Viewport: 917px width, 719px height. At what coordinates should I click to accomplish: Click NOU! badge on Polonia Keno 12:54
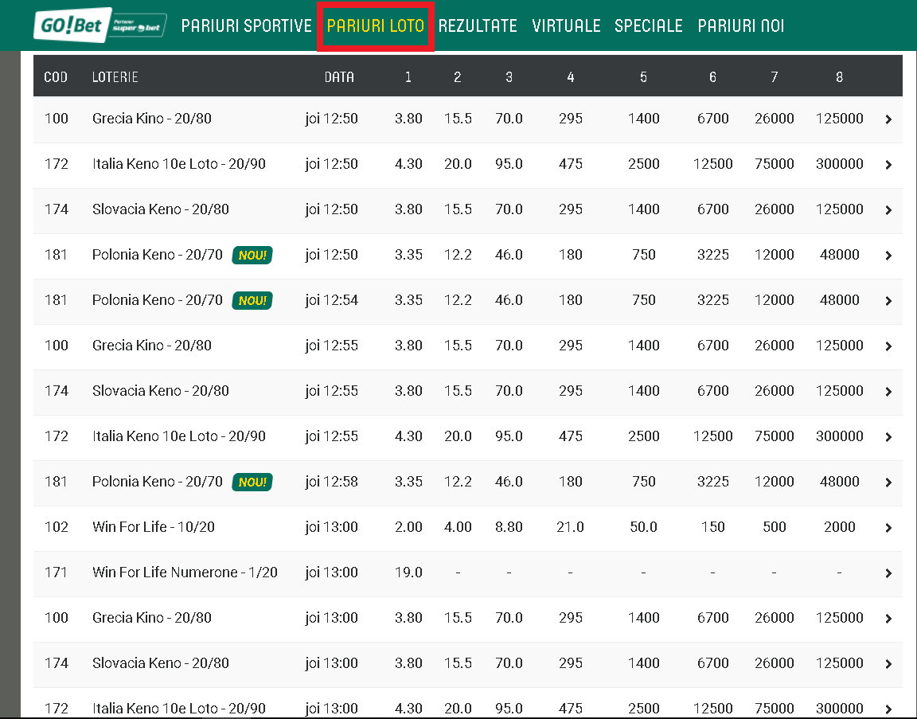252,300
